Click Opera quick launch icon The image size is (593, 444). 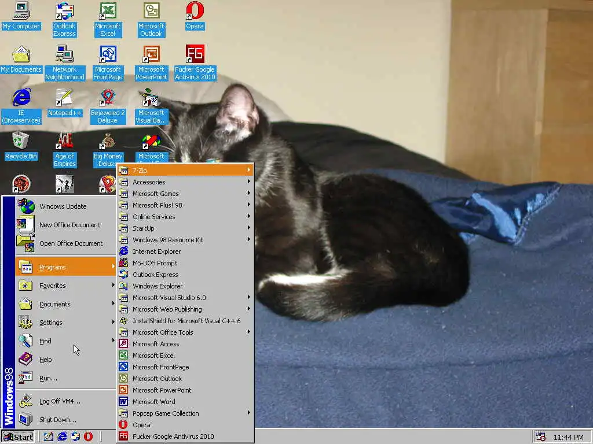88,437
